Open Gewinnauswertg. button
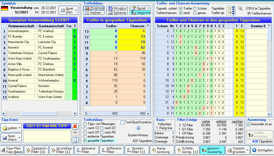Image resolution: width=274 pixels, height=156 pixels. [212, 150]
